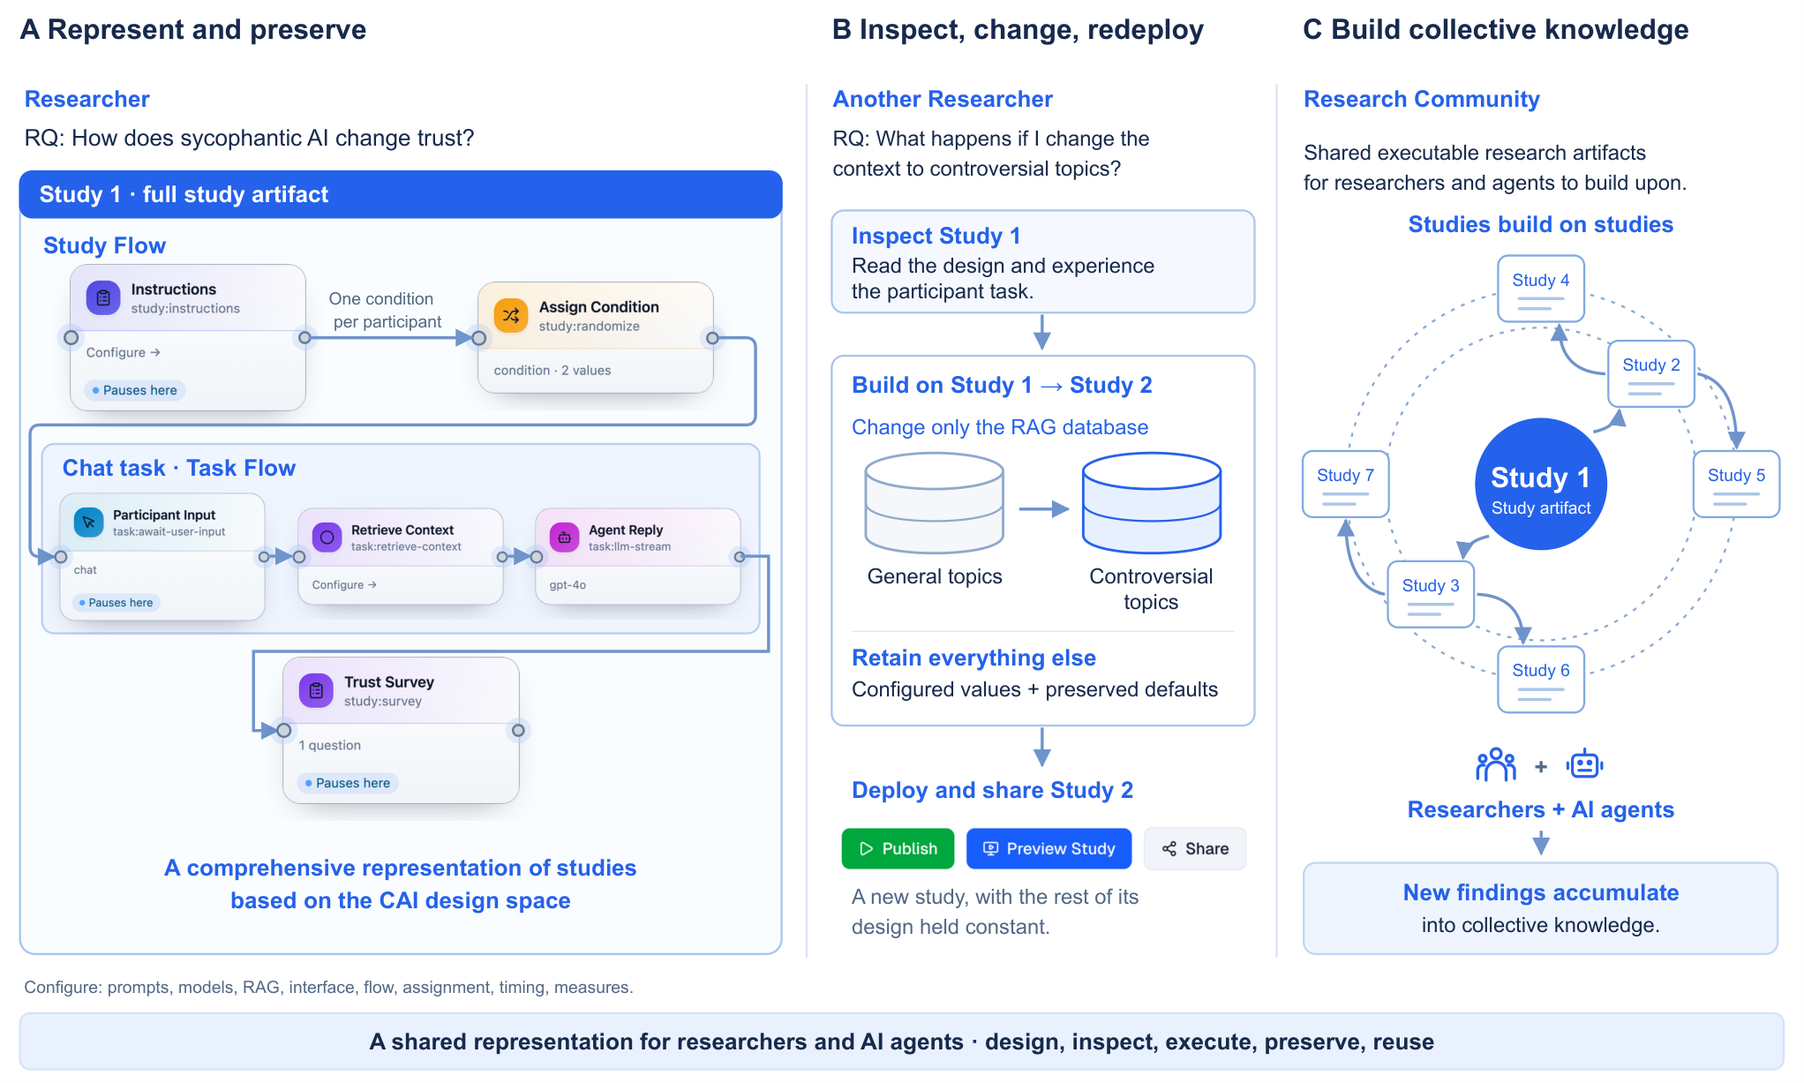
Task: Click the 'Study 1 · full study artifact' header
Action: pos(401,194)
